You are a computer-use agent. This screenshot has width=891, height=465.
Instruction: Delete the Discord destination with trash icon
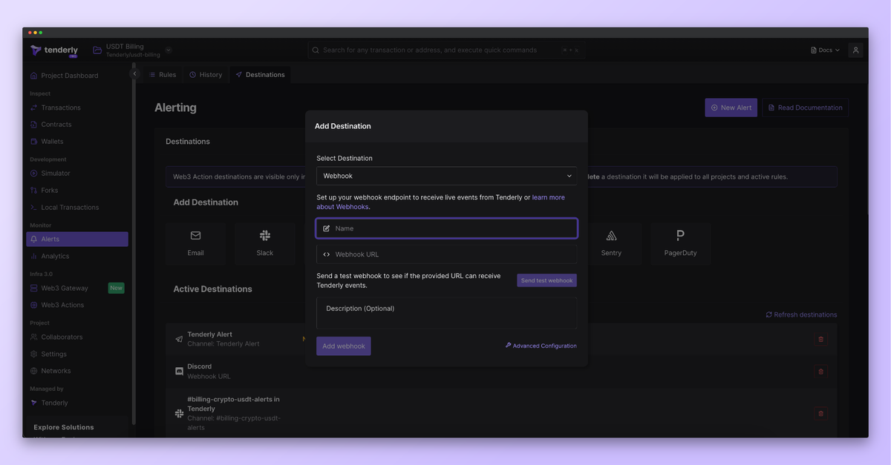point(820,372)
